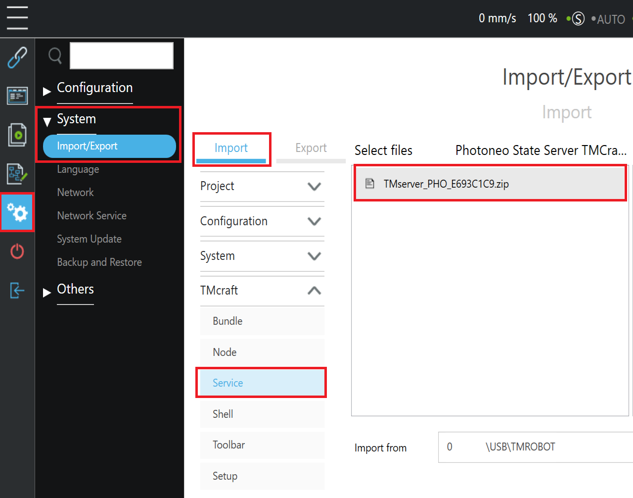
Task: Open Backup and Restore settings
Action: (x=99, y=262)
